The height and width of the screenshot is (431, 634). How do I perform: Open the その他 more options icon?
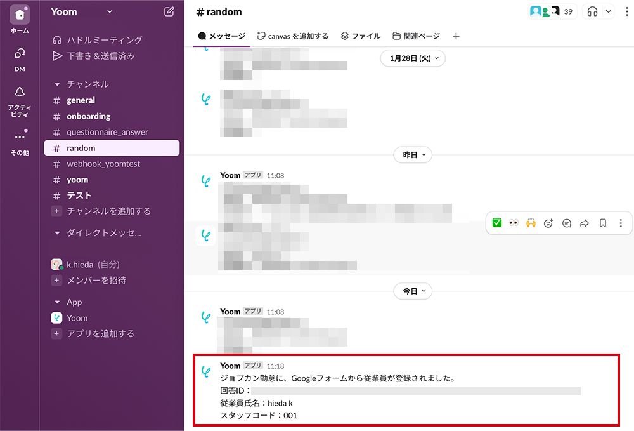[20, 136]
